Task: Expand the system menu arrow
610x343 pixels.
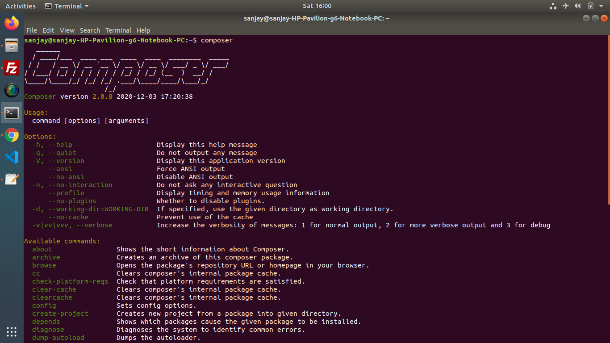Action: tap(602, 6)
